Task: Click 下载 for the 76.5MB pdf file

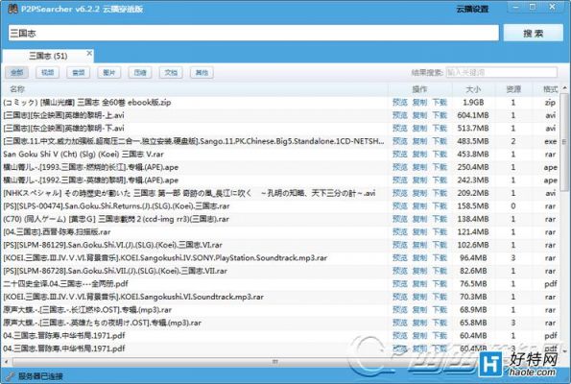Action: [440, 284]
